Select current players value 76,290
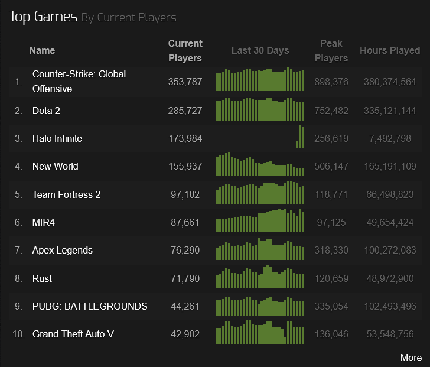The height and width of the screenshot is (367, 430). point(185,250)
